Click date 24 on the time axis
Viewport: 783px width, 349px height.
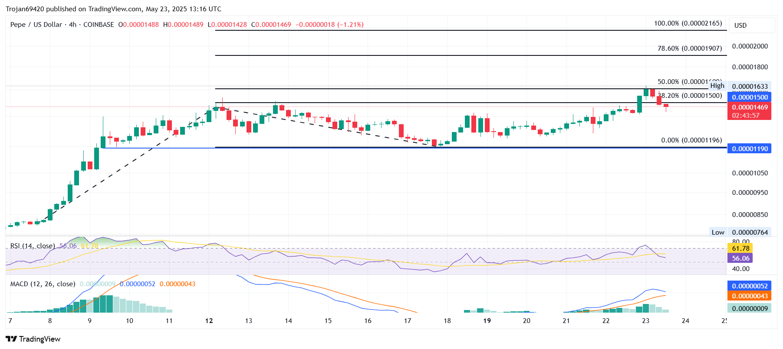pos(685,321)
